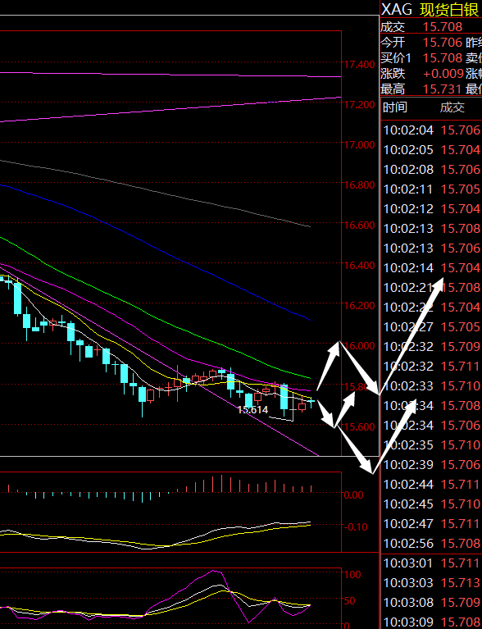Click the 16.000 price axis label
This screenshot has height=629, width=482.
pyautogui.click(x=360, y=346)
